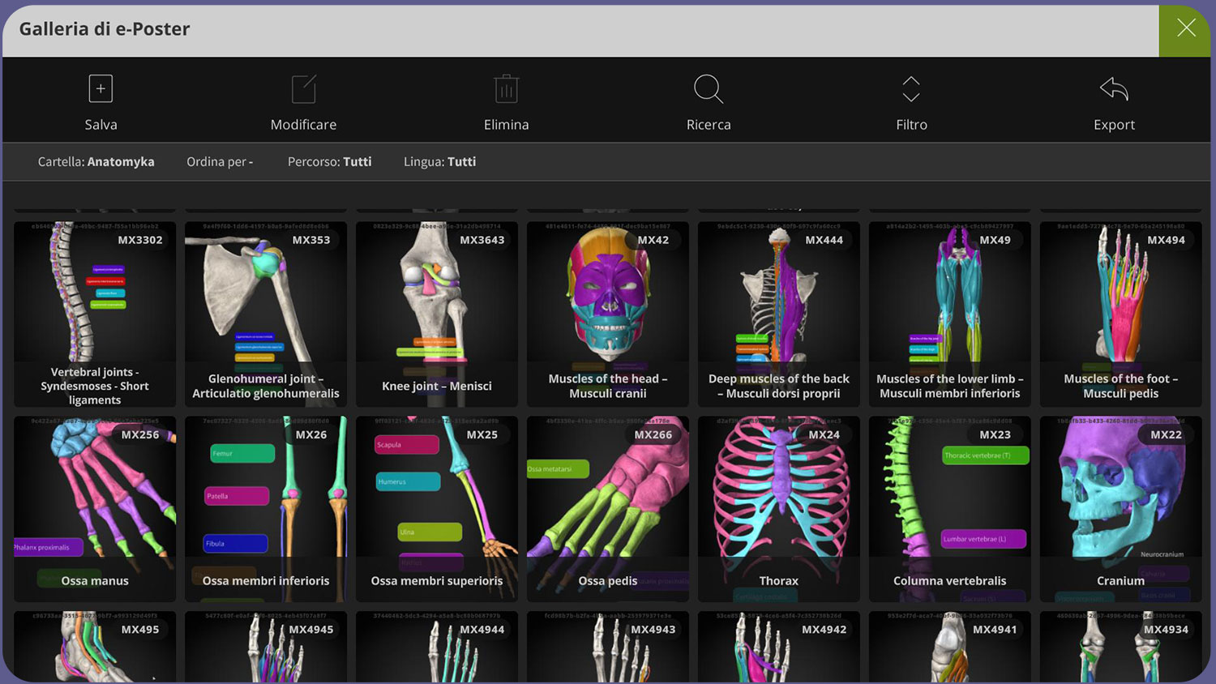Screen dimensions: 1216x684
Task: Open Muscles of the head poster MX42
Action: [x=608, y=314]
